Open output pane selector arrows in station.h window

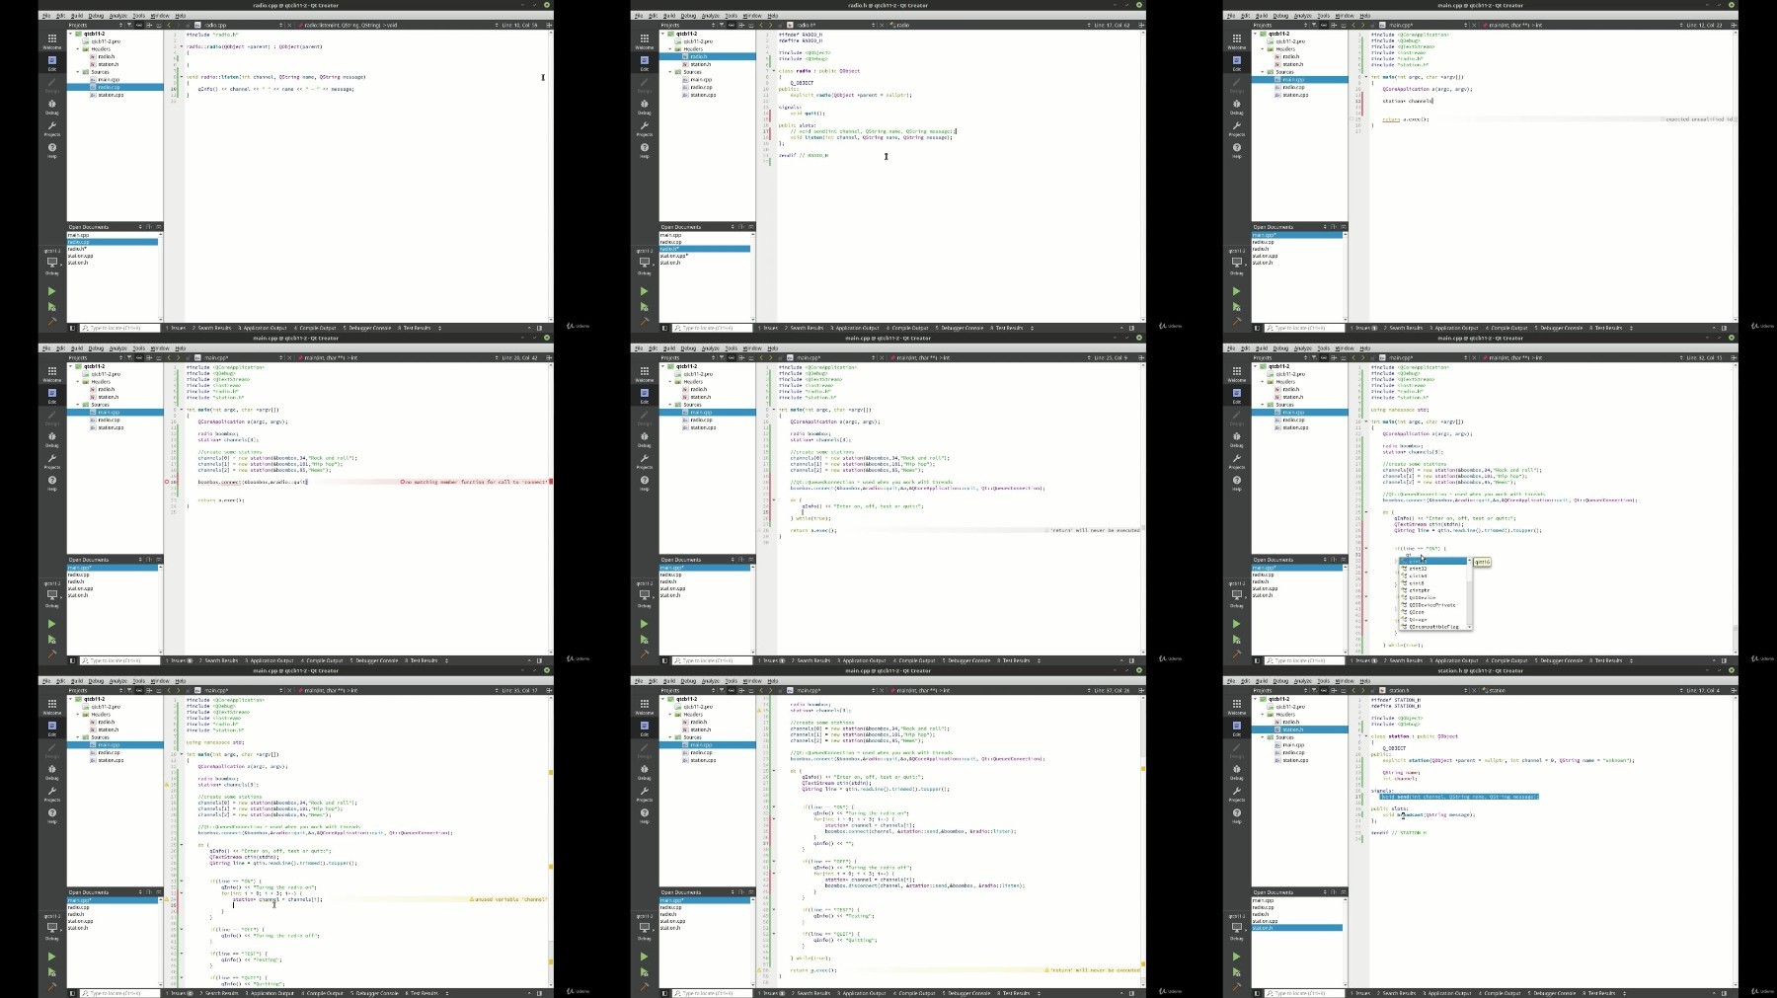pos(1624,993)
